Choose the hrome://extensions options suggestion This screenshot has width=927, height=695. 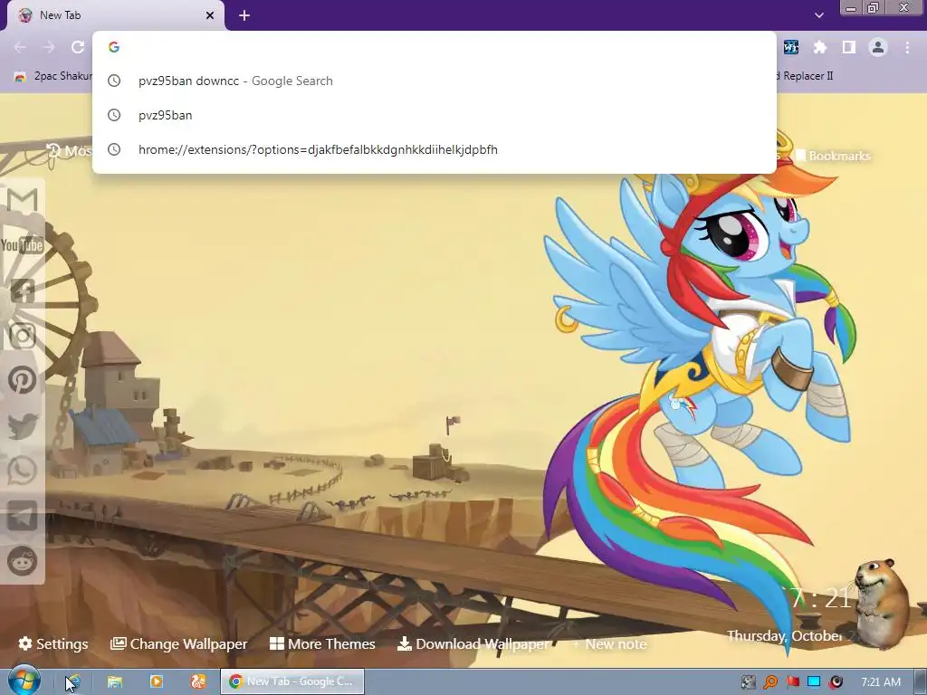[434, 149]
